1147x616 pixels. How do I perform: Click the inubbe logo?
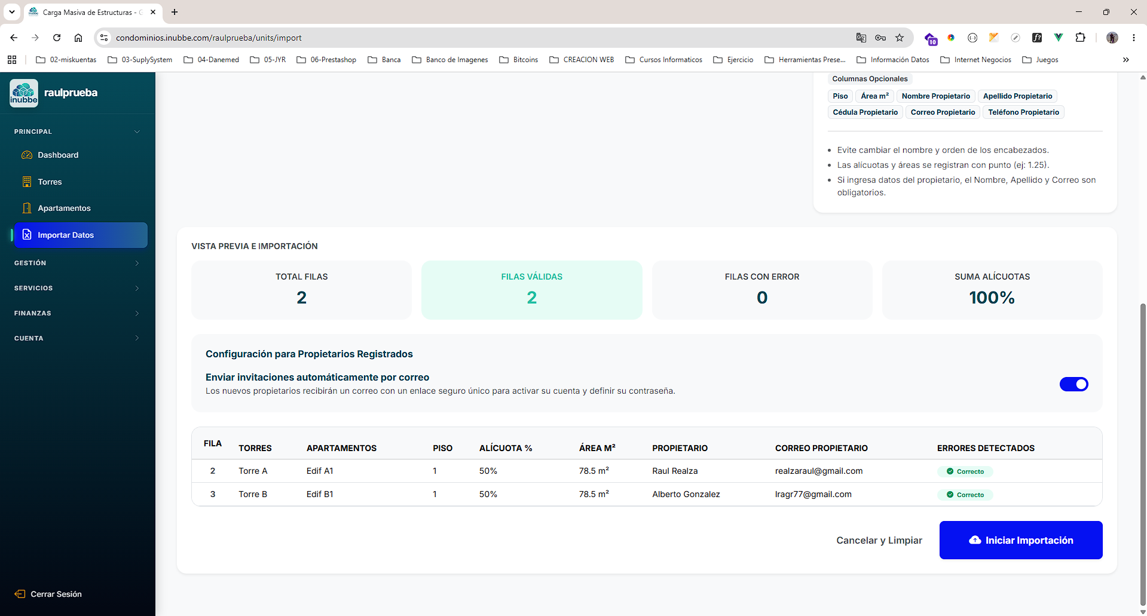pos(24,93)
